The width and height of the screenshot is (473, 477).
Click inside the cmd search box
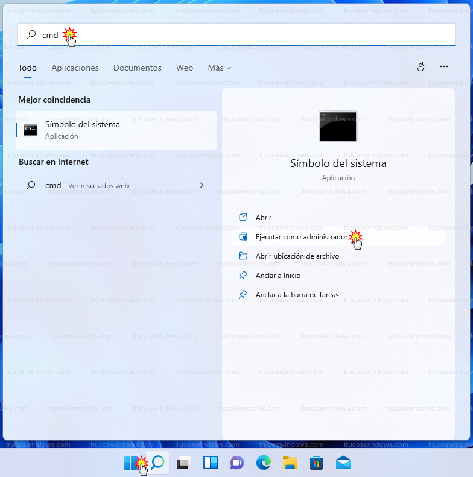(x=241, y=35)
